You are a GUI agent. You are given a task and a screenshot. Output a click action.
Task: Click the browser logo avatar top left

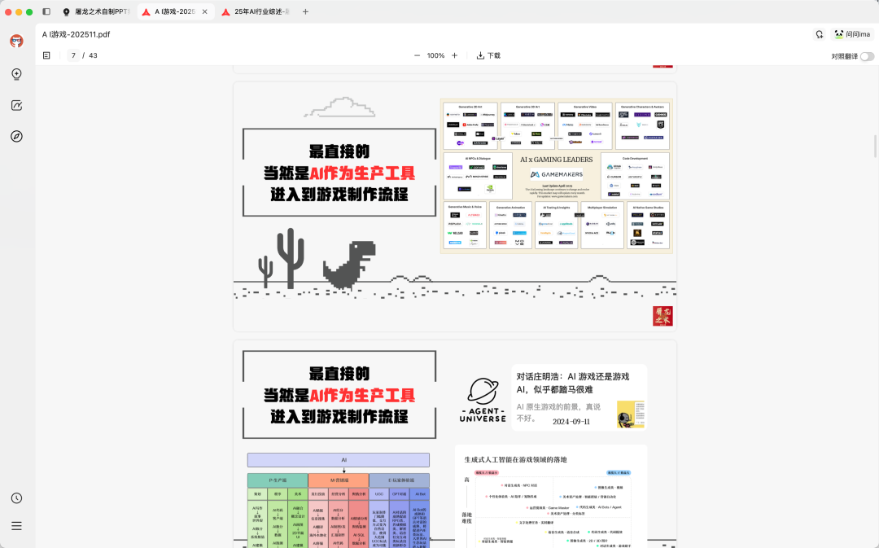pyautogui.click(x=16, y=41)
